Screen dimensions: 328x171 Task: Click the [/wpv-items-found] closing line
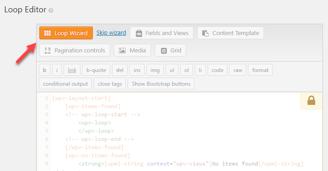(x=95, y=147)
